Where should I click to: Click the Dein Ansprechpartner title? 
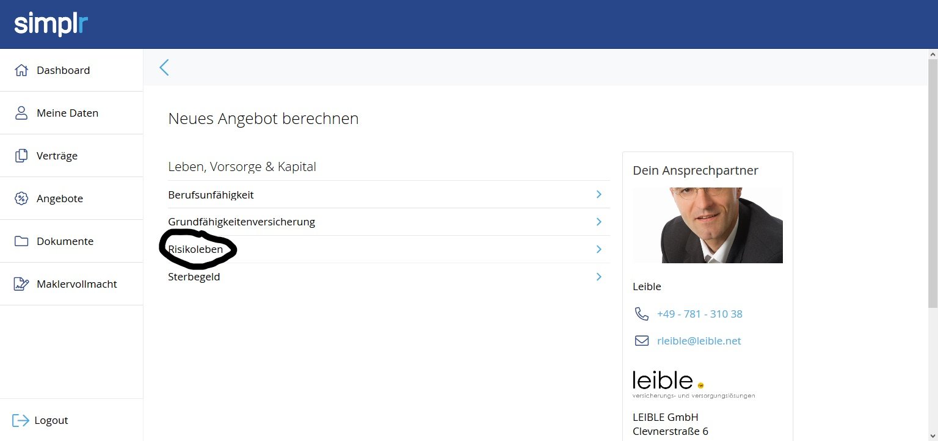point(696,170)
